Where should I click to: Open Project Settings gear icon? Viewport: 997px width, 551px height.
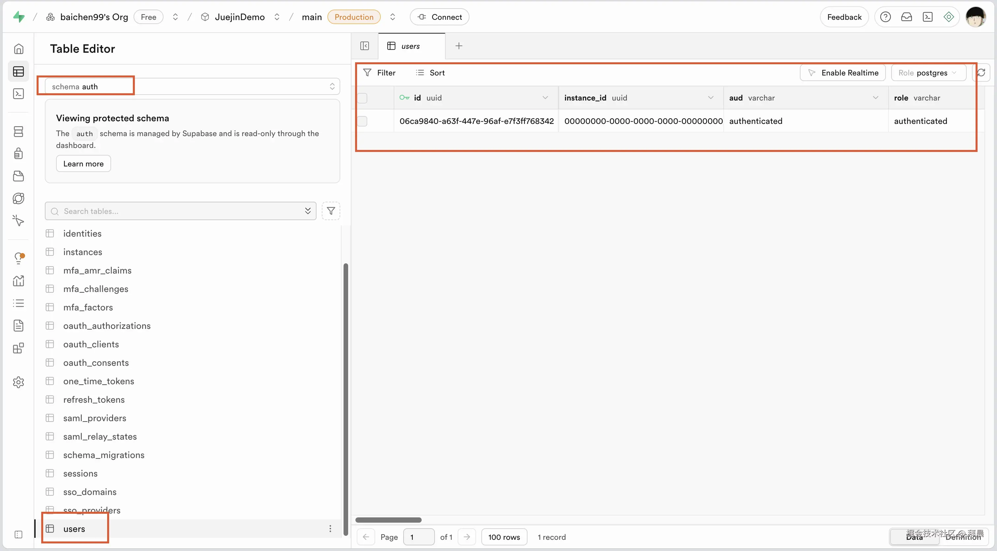tap(18, 382)
